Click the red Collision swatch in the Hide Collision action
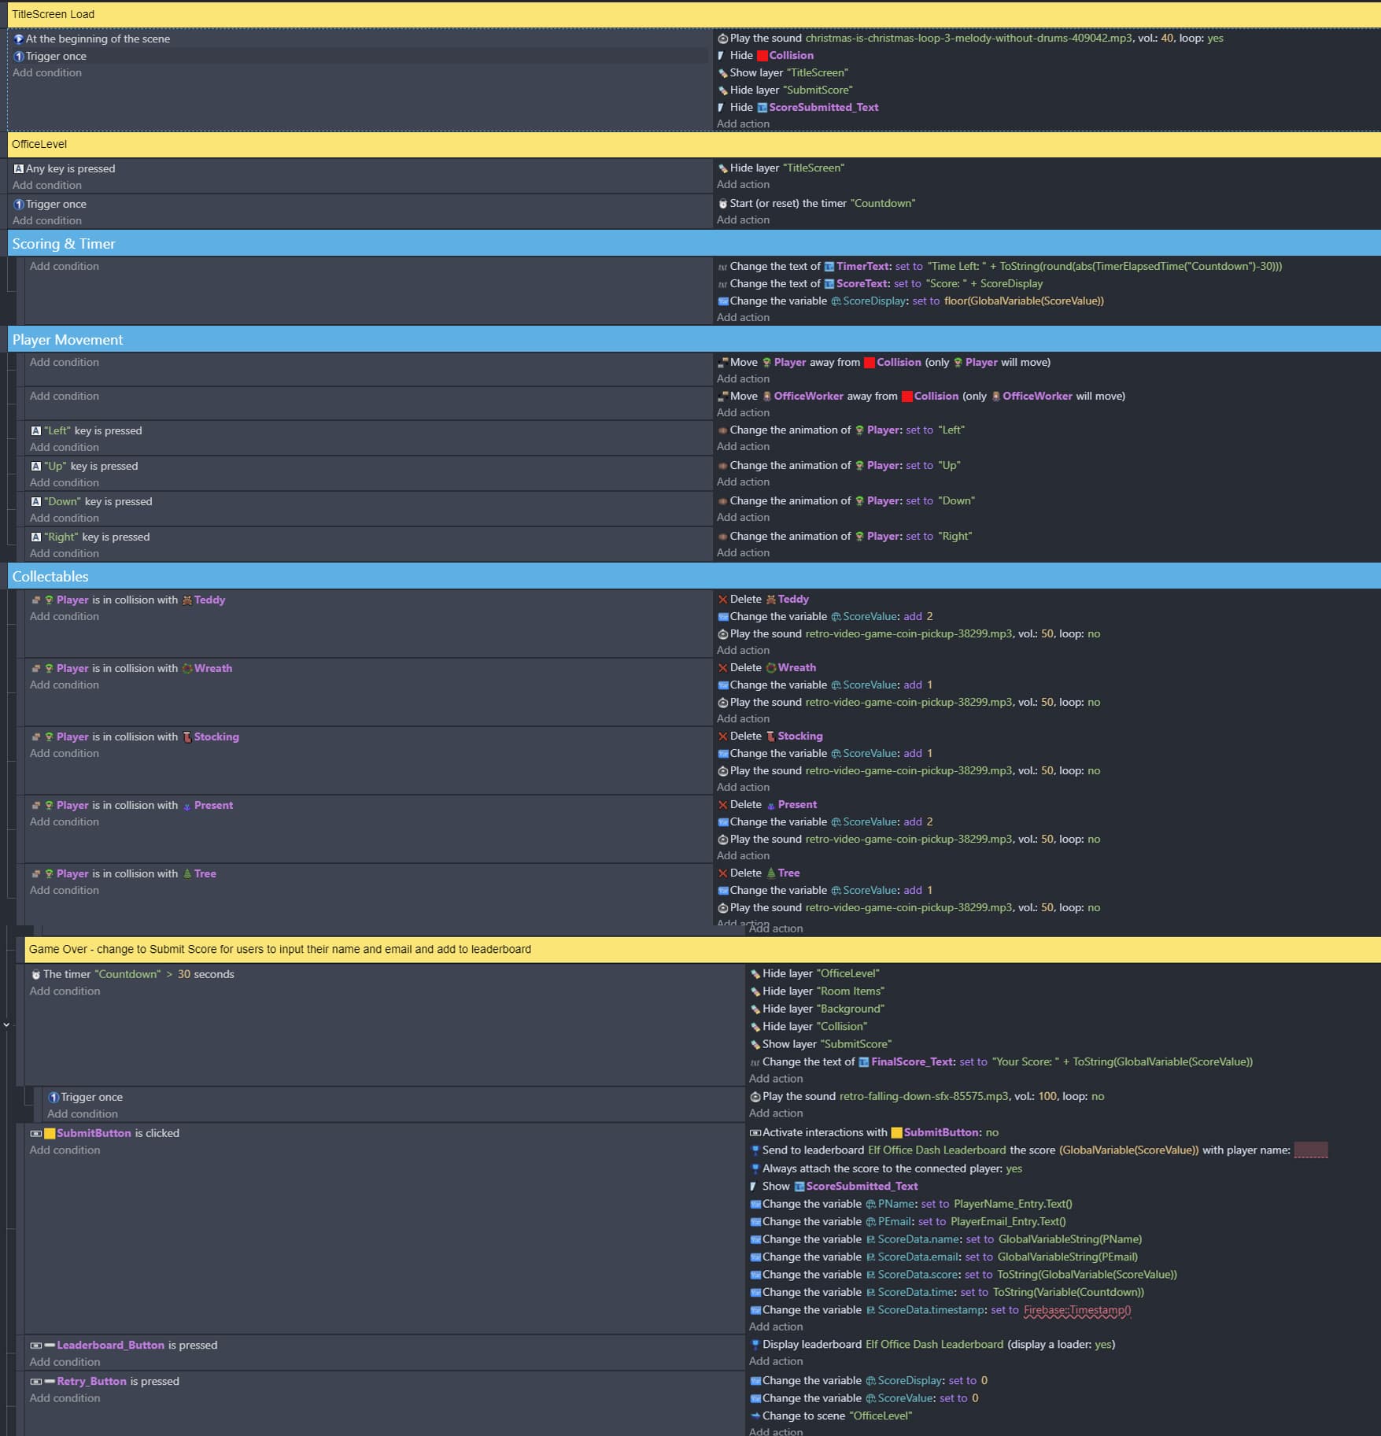This screenshot has width=1381, height=1436. click(762, 56)
